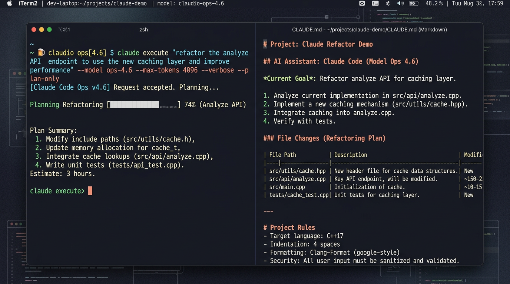
Task: Click the ⌥⌘1 session badge
Action: pos(64,29)
